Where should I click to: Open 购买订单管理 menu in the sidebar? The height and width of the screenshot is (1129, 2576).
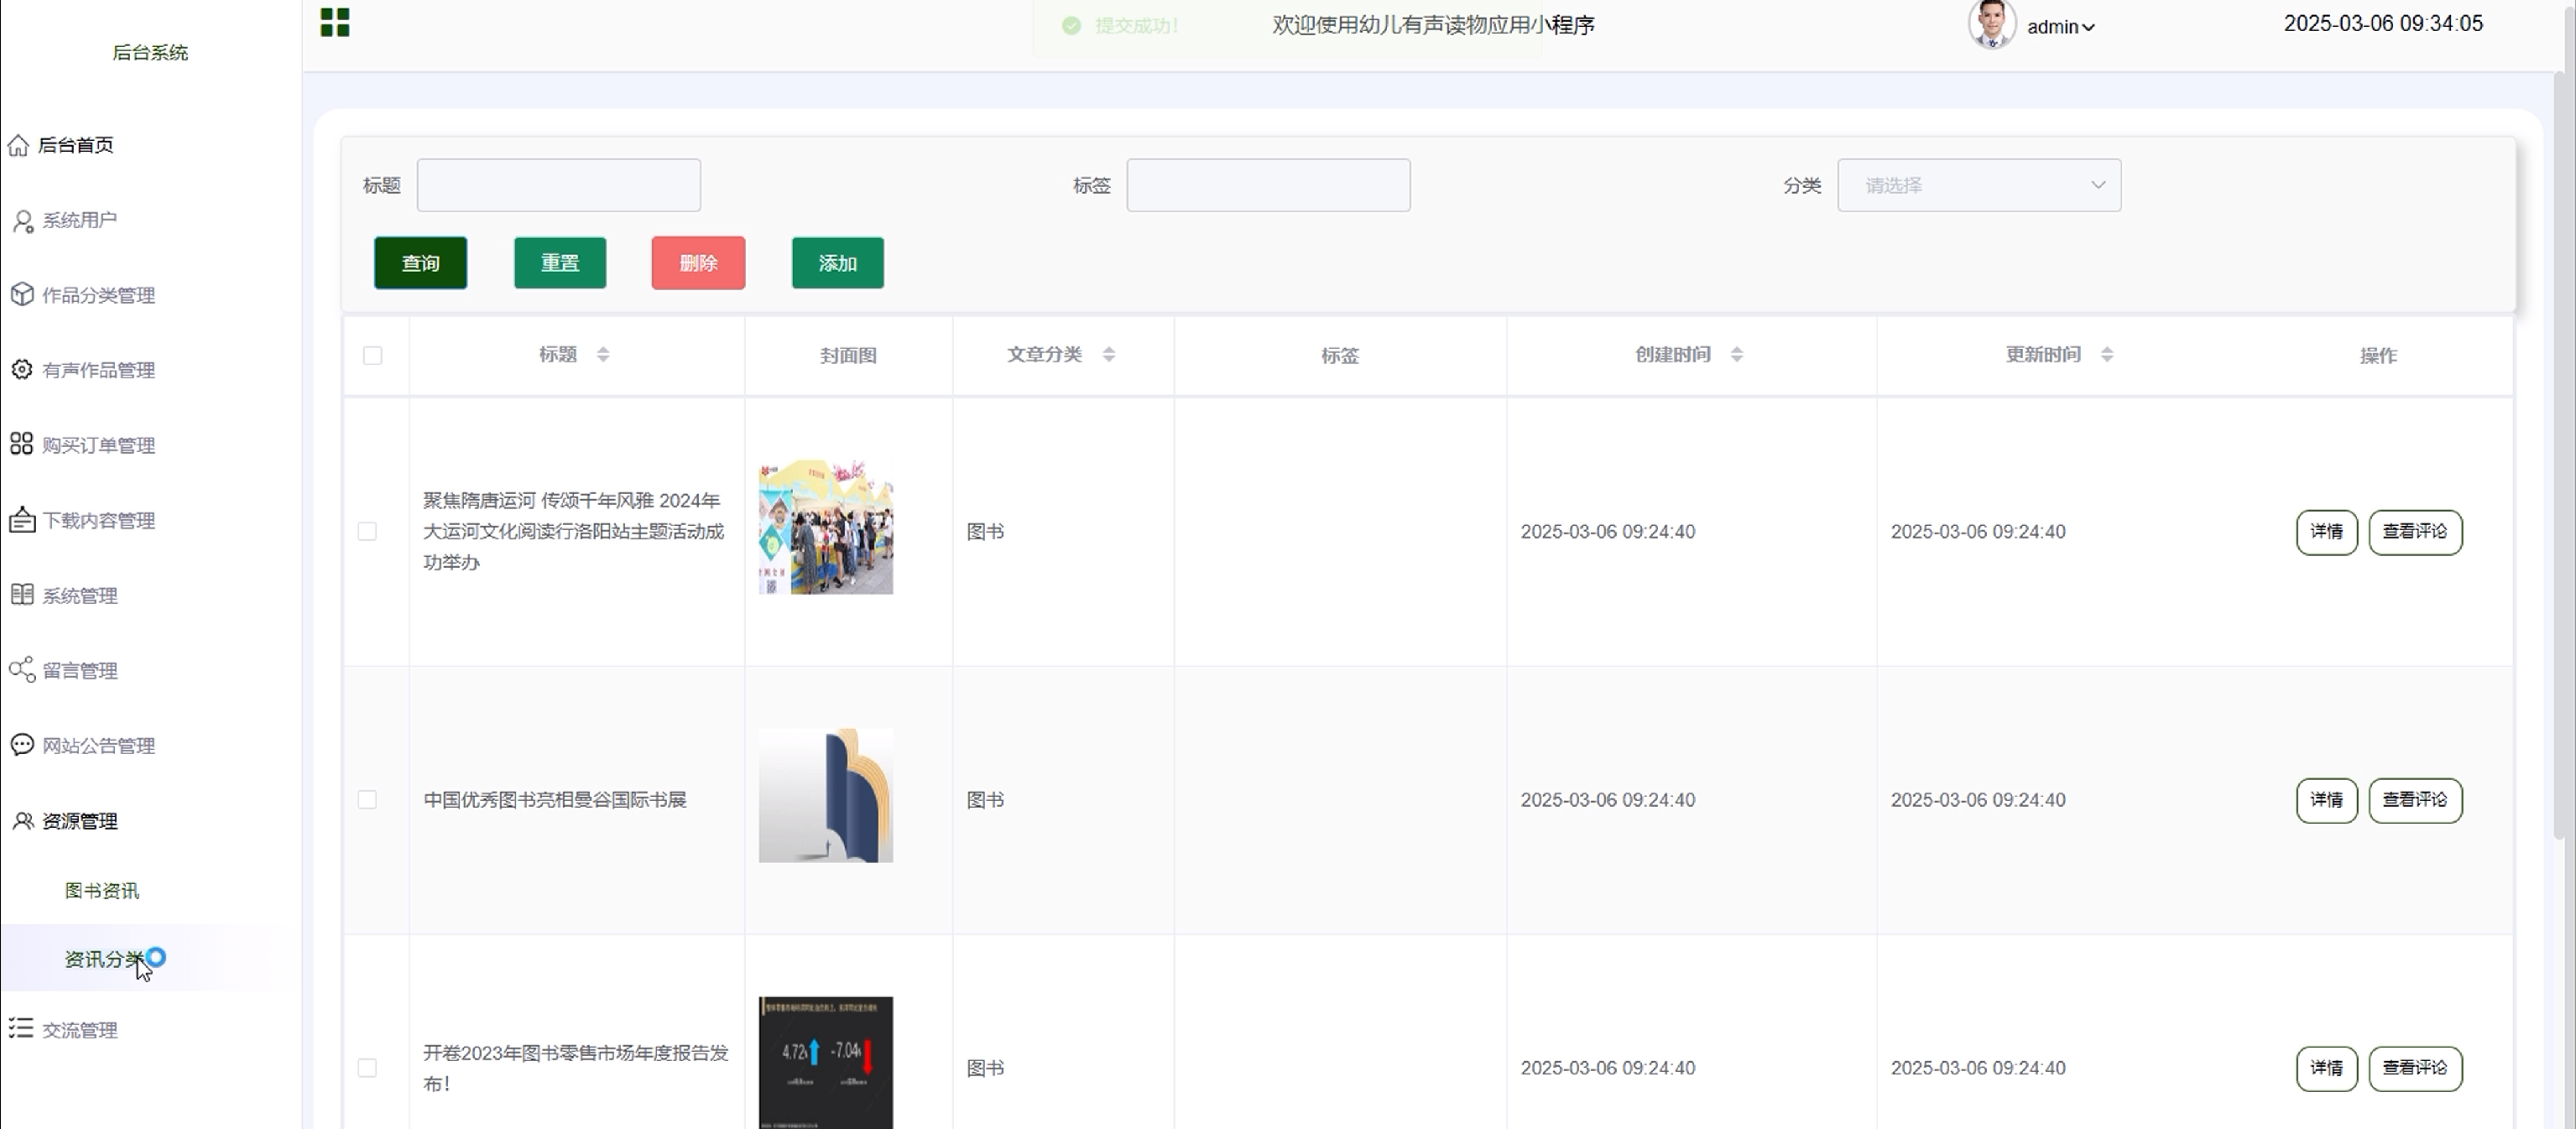pos(99,446)
